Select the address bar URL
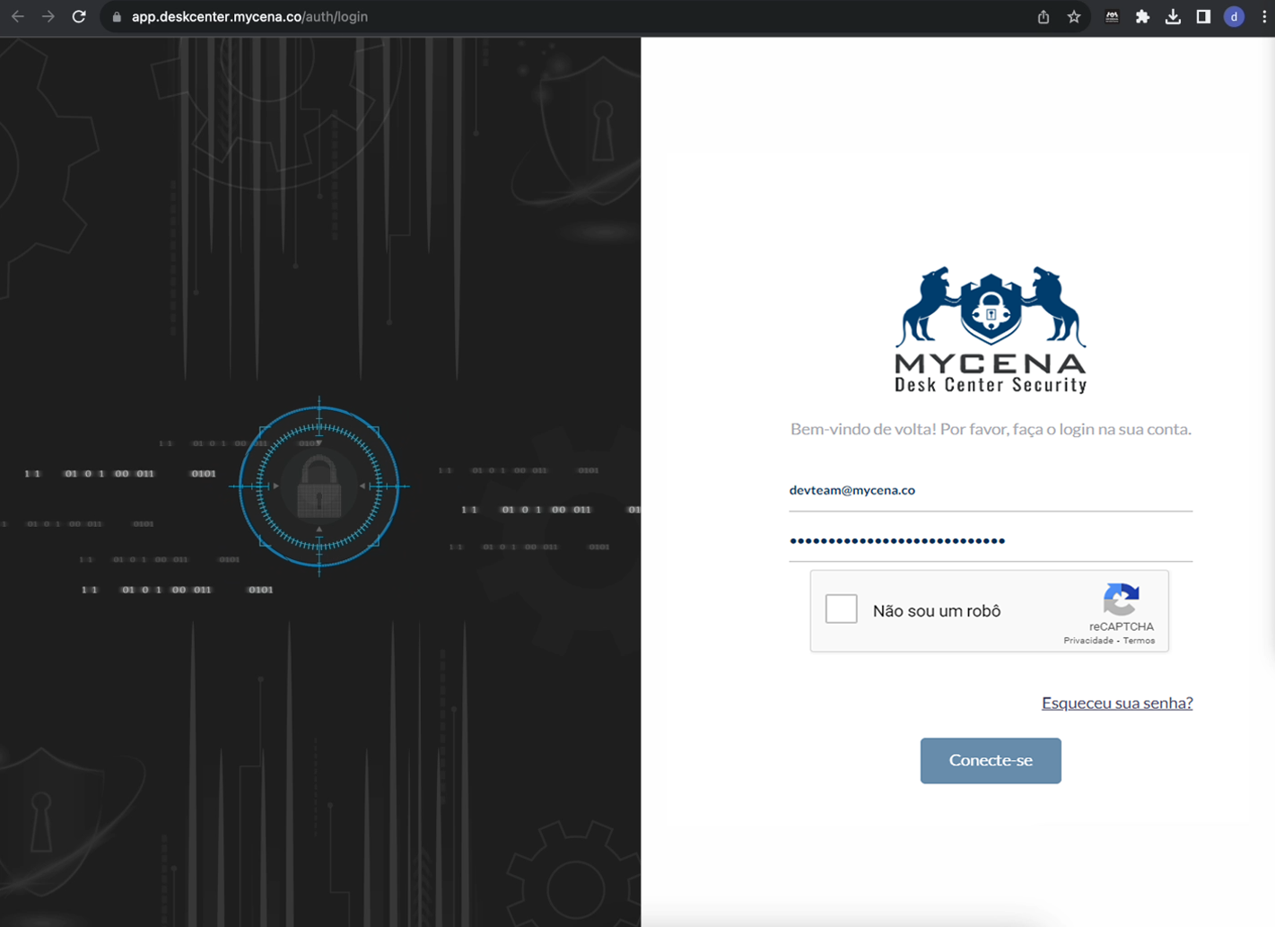Image resolution: width=1275 pixels, height=927 pixels. [249, 17]
